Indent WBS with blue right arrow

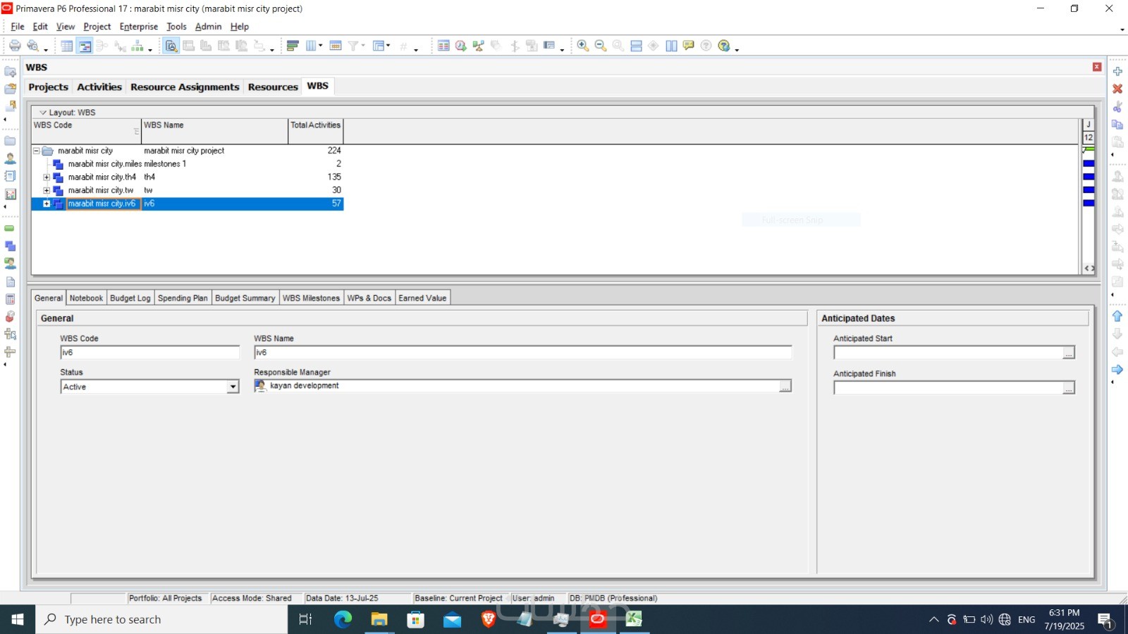click(x=1117, y=369)
